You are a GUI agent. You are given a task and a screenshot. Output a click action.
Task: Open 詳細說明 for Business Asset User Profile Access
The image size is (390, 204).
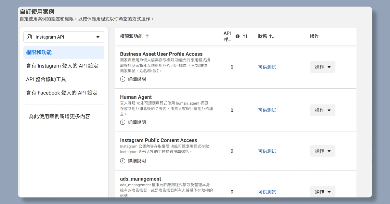(x=137, y=79)
